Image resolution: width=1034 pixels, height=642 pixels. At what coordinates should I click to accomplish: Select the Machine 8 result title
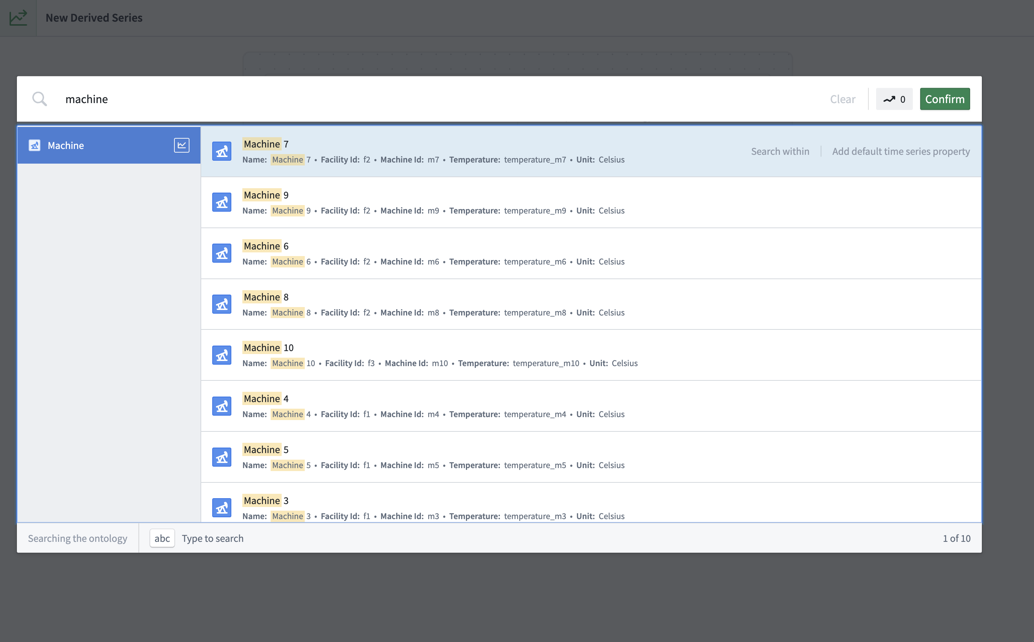pos(265,297)
